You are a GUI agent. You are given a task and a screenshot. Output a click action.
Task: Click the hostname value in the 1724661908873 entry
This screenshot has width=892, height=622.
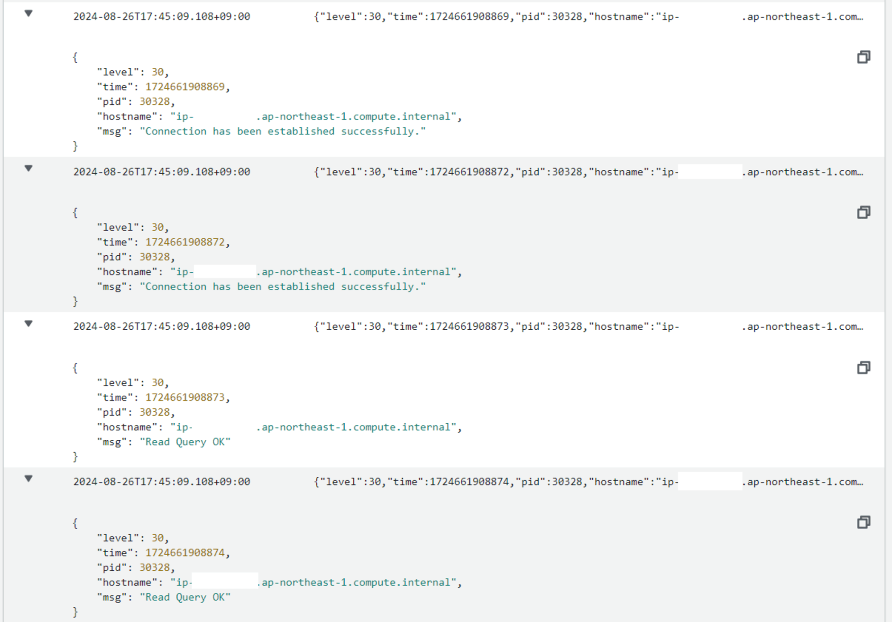[313, 427]
